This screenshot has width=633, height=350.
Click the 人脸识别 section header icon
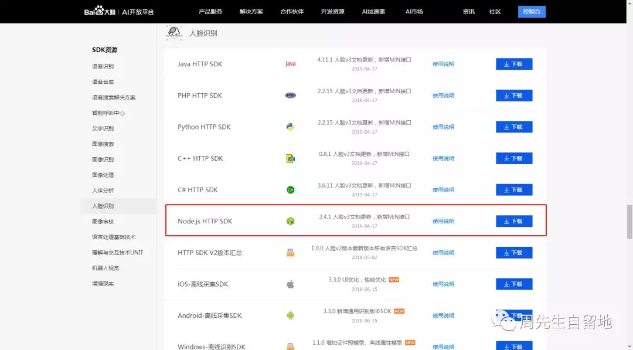click(x=174, y=33)
